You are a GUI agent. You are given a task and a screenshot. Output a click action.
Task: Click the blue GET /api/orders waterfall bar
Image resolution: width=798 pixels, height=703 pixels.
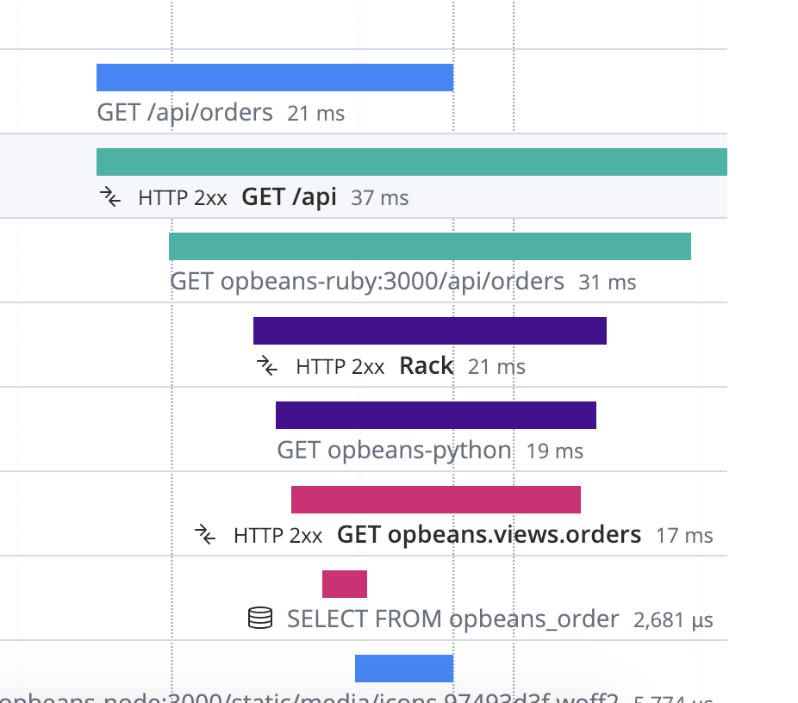tap(274, 77)
